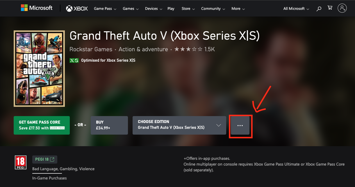Expand the Game Pass menu
The width and height of the screenshot is (355, 187).
pyautogui.click(x=105, y=9)
